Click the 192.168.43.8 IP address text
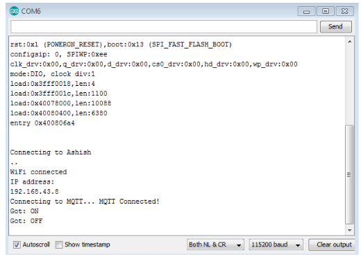The image size is (361, 259). click(35, 192)
